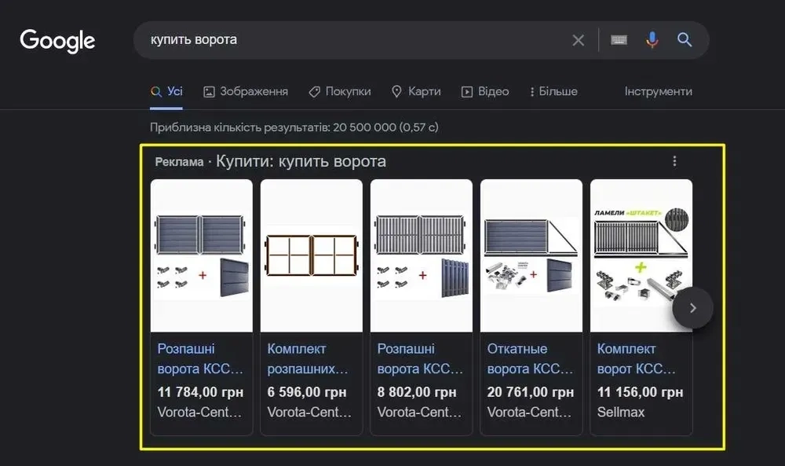Open the Карти tab

coord(416,91)
